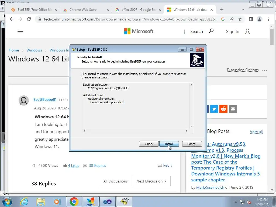The width and height of the screenshot is (276, 207).
Task: Close the BeeBEEP browser tab
Action: [56, 10]
